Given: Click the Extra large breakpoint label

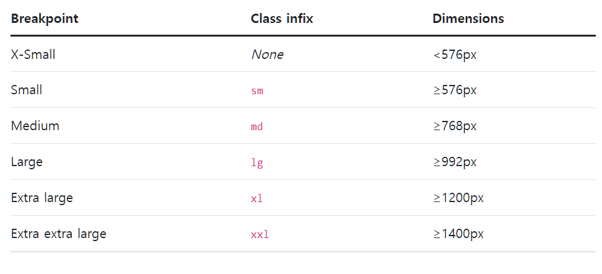Looking at the screenshot, I should coord(42,198).
